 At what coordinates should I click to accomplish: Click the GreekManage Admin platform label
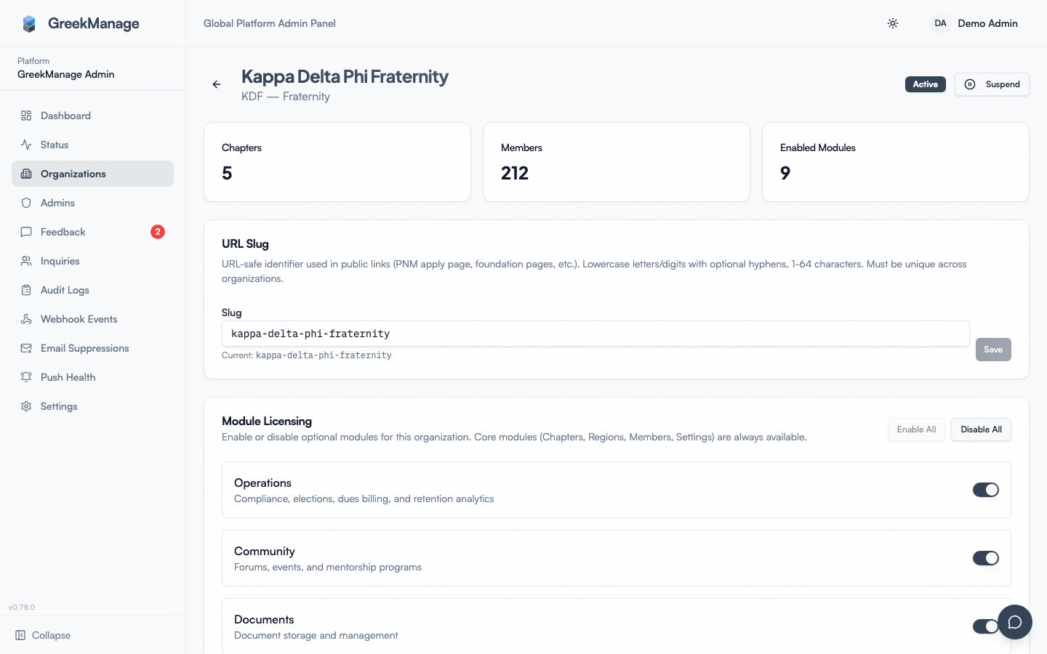point(66,74)
